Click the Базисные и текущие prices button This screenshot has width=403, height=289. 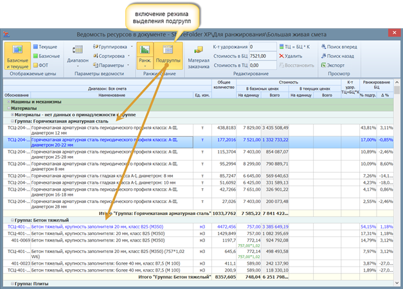(x=17, y=56)
